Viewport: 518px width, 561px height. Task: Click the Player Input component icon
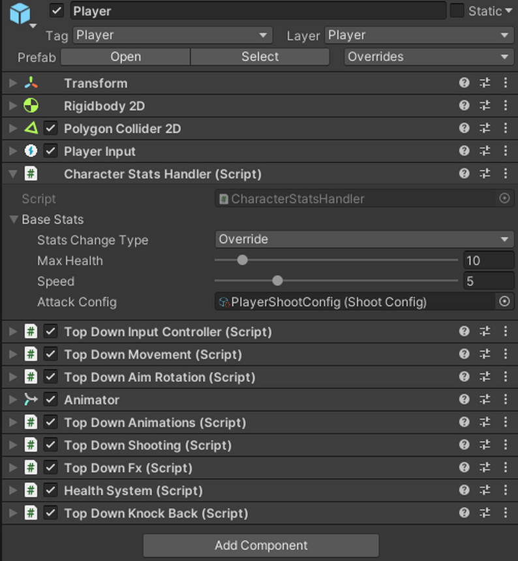[31, 151]
